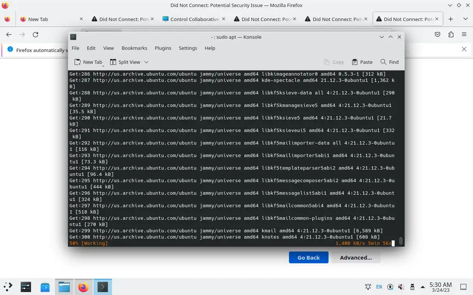Click the Konsole terminal scrollbar handle
473x295 pixels.
(401, 241)
